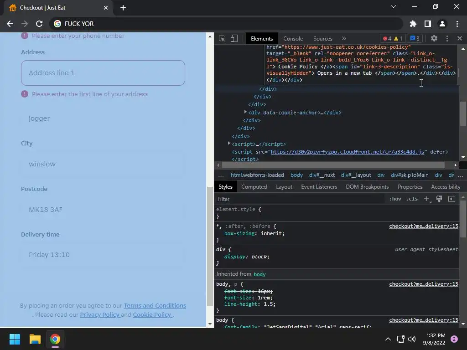Click the inspect element picker icon
The width and height of the screenshot is (467, 350).
point(222,38)
